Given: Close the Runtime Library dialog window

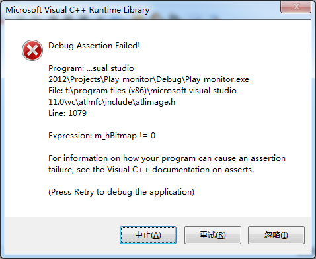Looking at the screenshot, I should click(x=296, y=7).
